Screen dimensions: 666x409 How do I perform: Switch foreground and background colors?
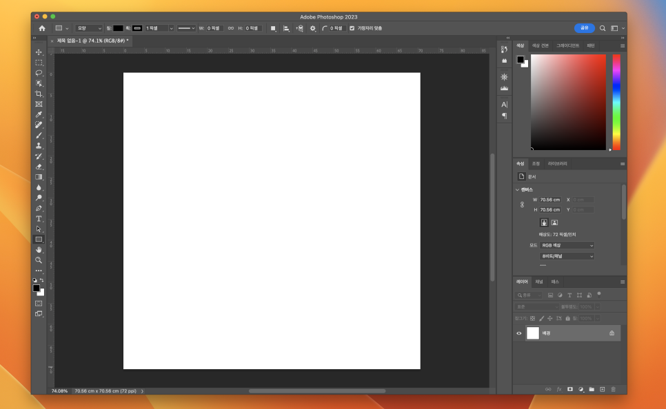point(41,280)
